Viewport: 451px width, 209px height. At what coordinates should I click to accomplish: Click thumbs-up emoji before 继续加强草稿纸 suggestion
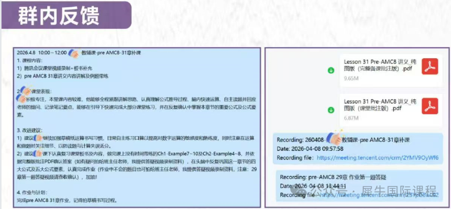point(38,138)
